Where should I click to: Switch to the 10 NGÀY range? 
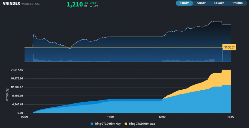tap(219, 3)
